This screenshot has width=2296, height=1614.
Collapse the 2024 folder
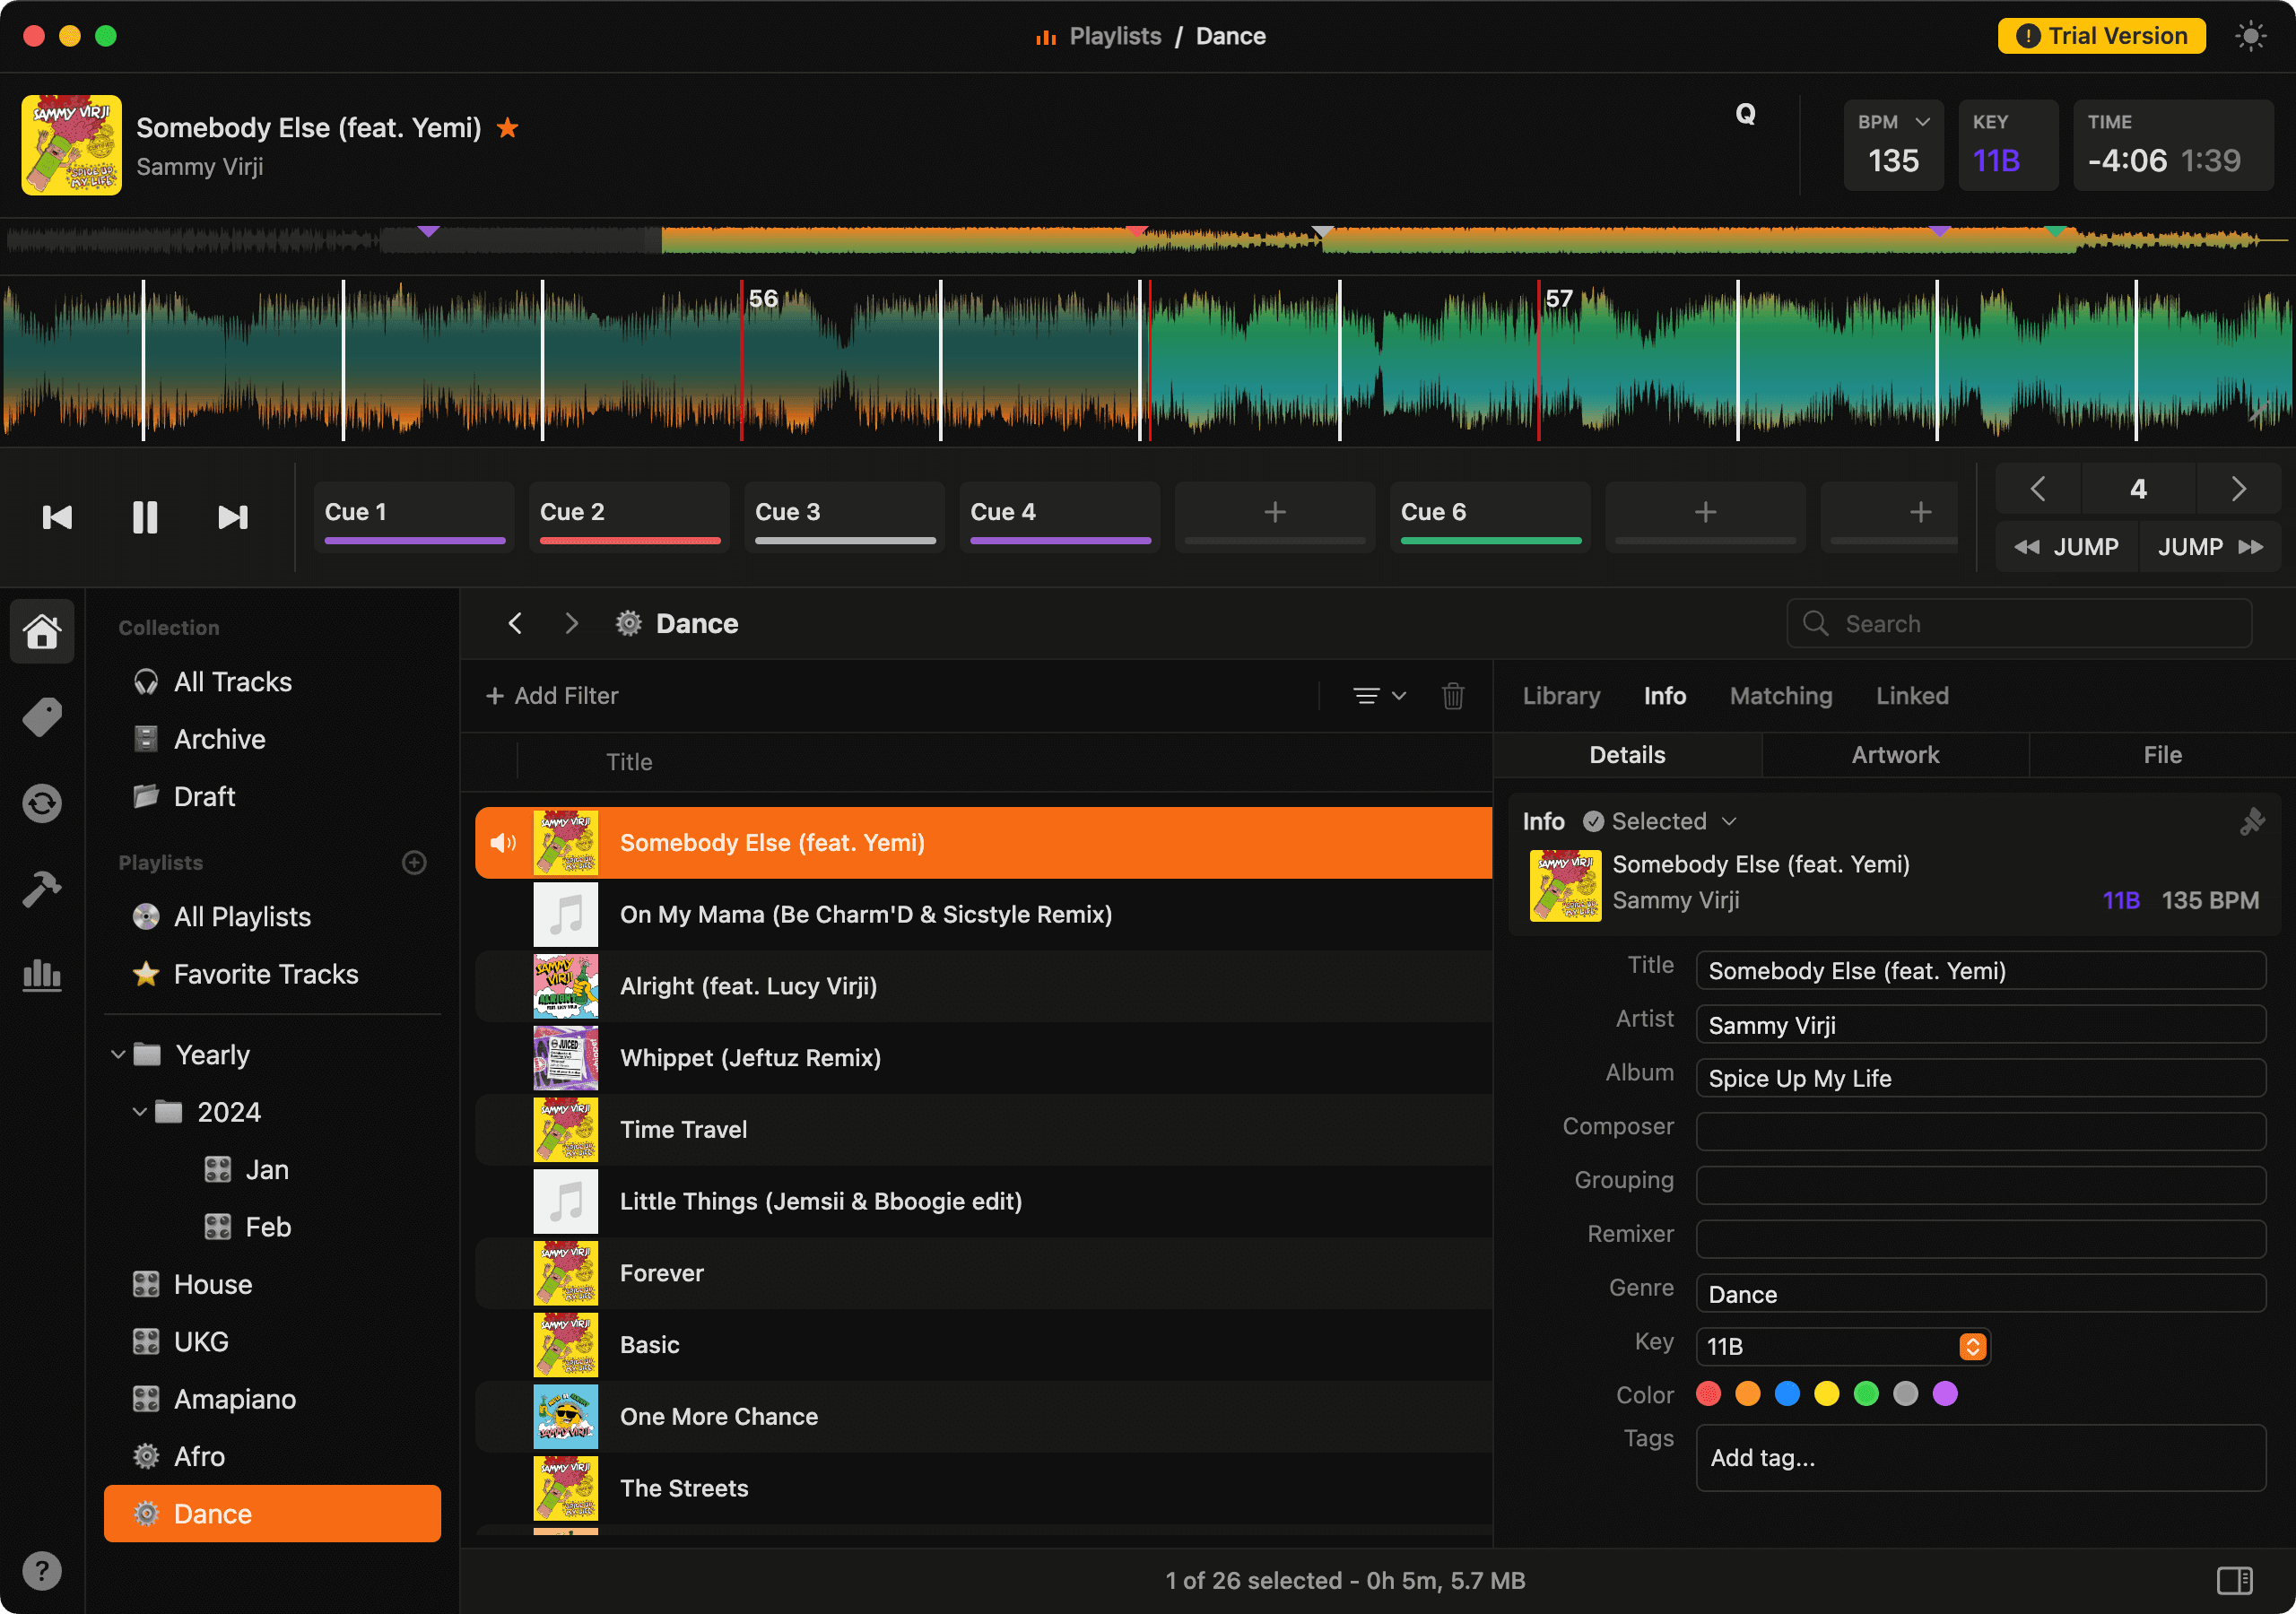(140, 1112)
